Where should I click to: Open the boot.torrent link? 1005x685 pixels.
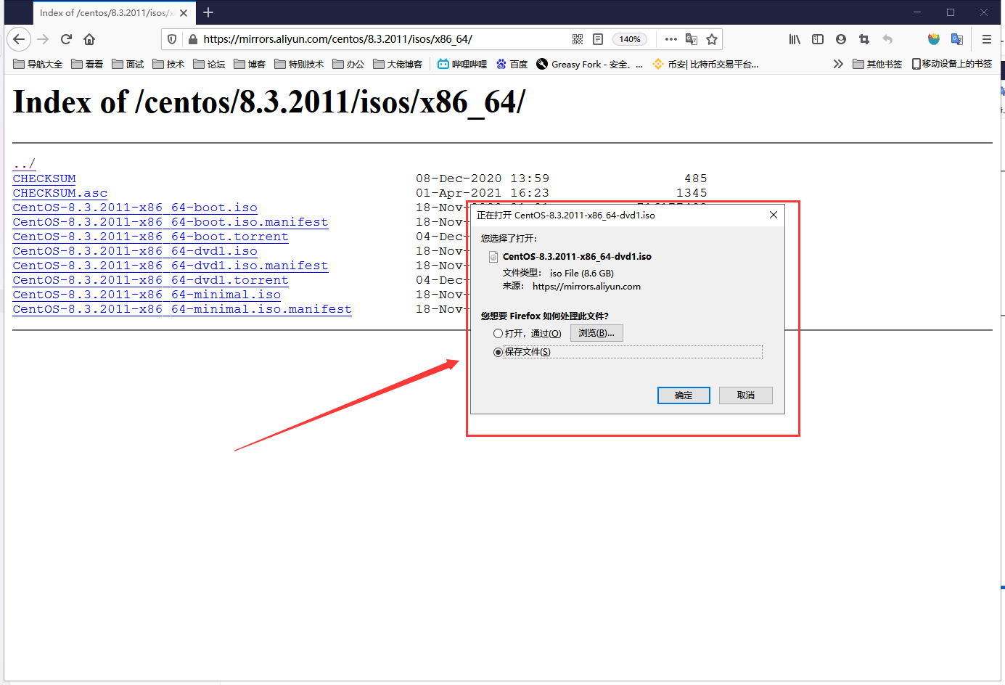(150, 237)
